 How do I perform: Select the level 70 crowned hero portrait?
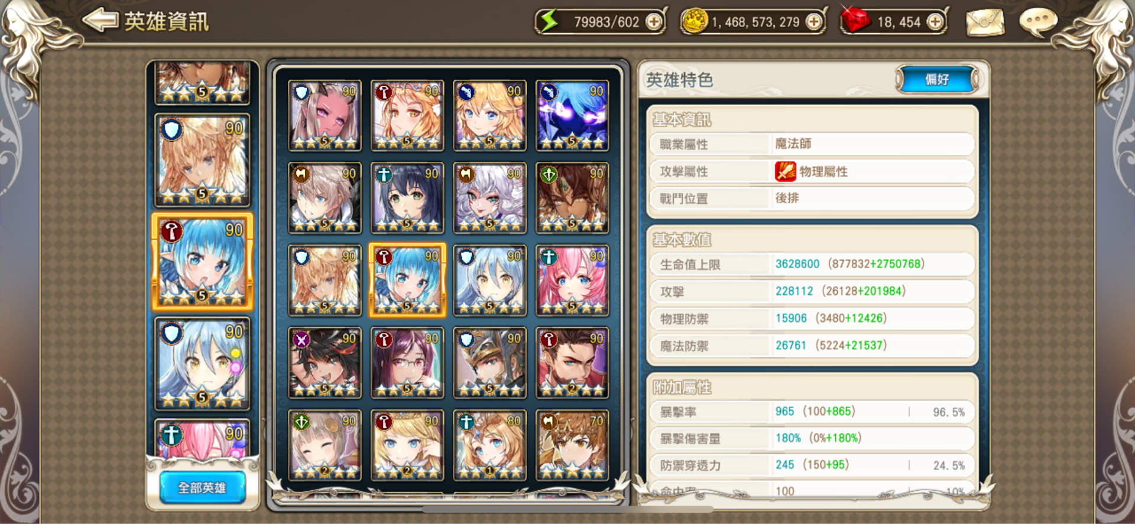(572, 445)
